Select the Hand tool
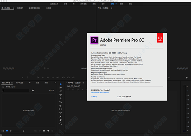 click(60, 120)
